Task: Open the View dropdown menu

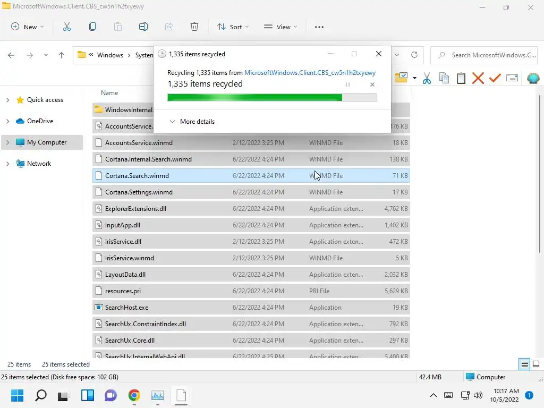Action: click(x=280, y=27)
